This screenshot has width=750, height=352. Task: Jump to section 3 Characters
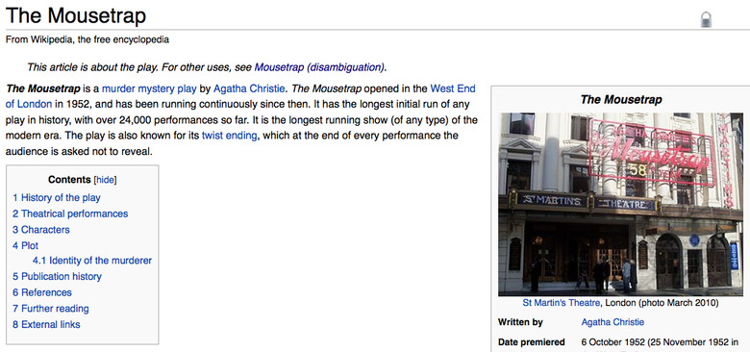(x=41, y=230)
